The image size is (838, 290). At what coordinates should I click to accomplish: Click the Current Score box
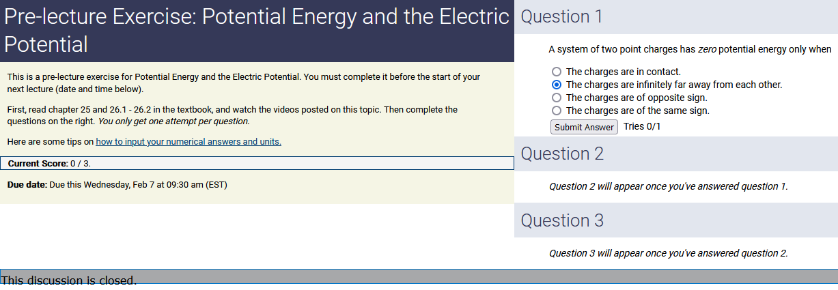[x=257, y=164]
